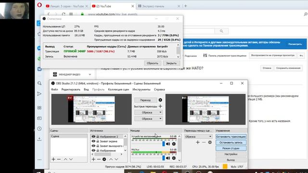
Task: Toggle Режим студии studio mode
Action: click(x=231, y=148)
